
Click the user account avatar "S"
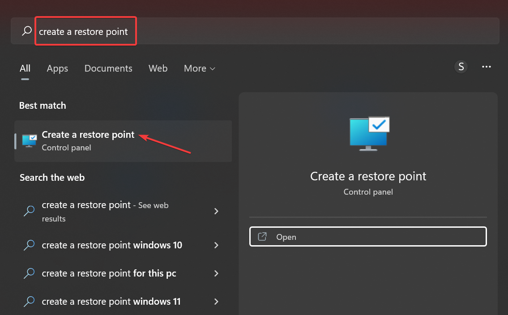point(461,67)
